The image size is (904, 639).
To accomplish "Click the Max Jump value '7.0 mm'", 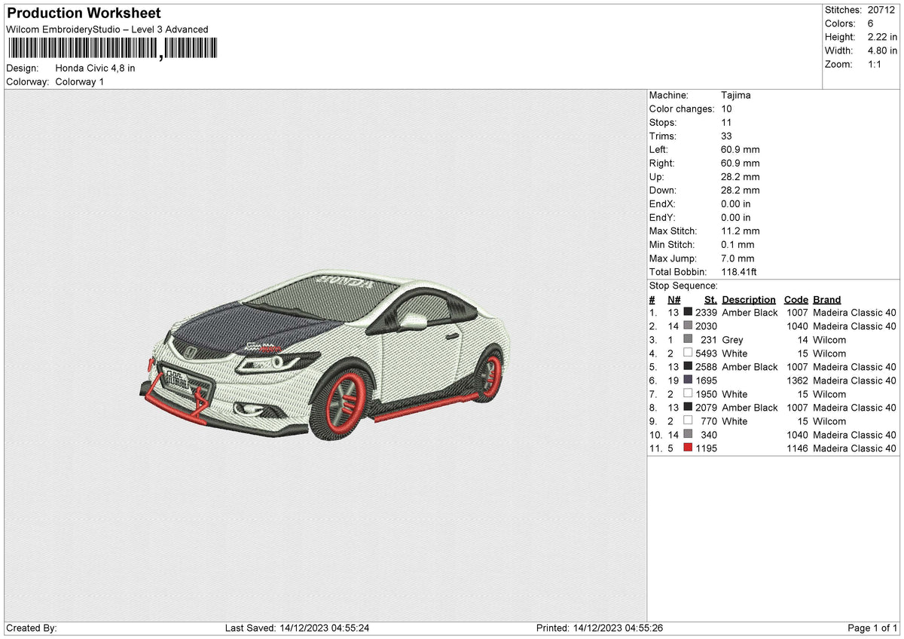I will click(x=738, y=258).
